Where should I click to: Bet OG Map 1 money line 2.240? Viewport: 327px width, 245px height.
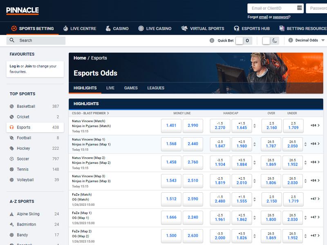click(x=193, y=217)
